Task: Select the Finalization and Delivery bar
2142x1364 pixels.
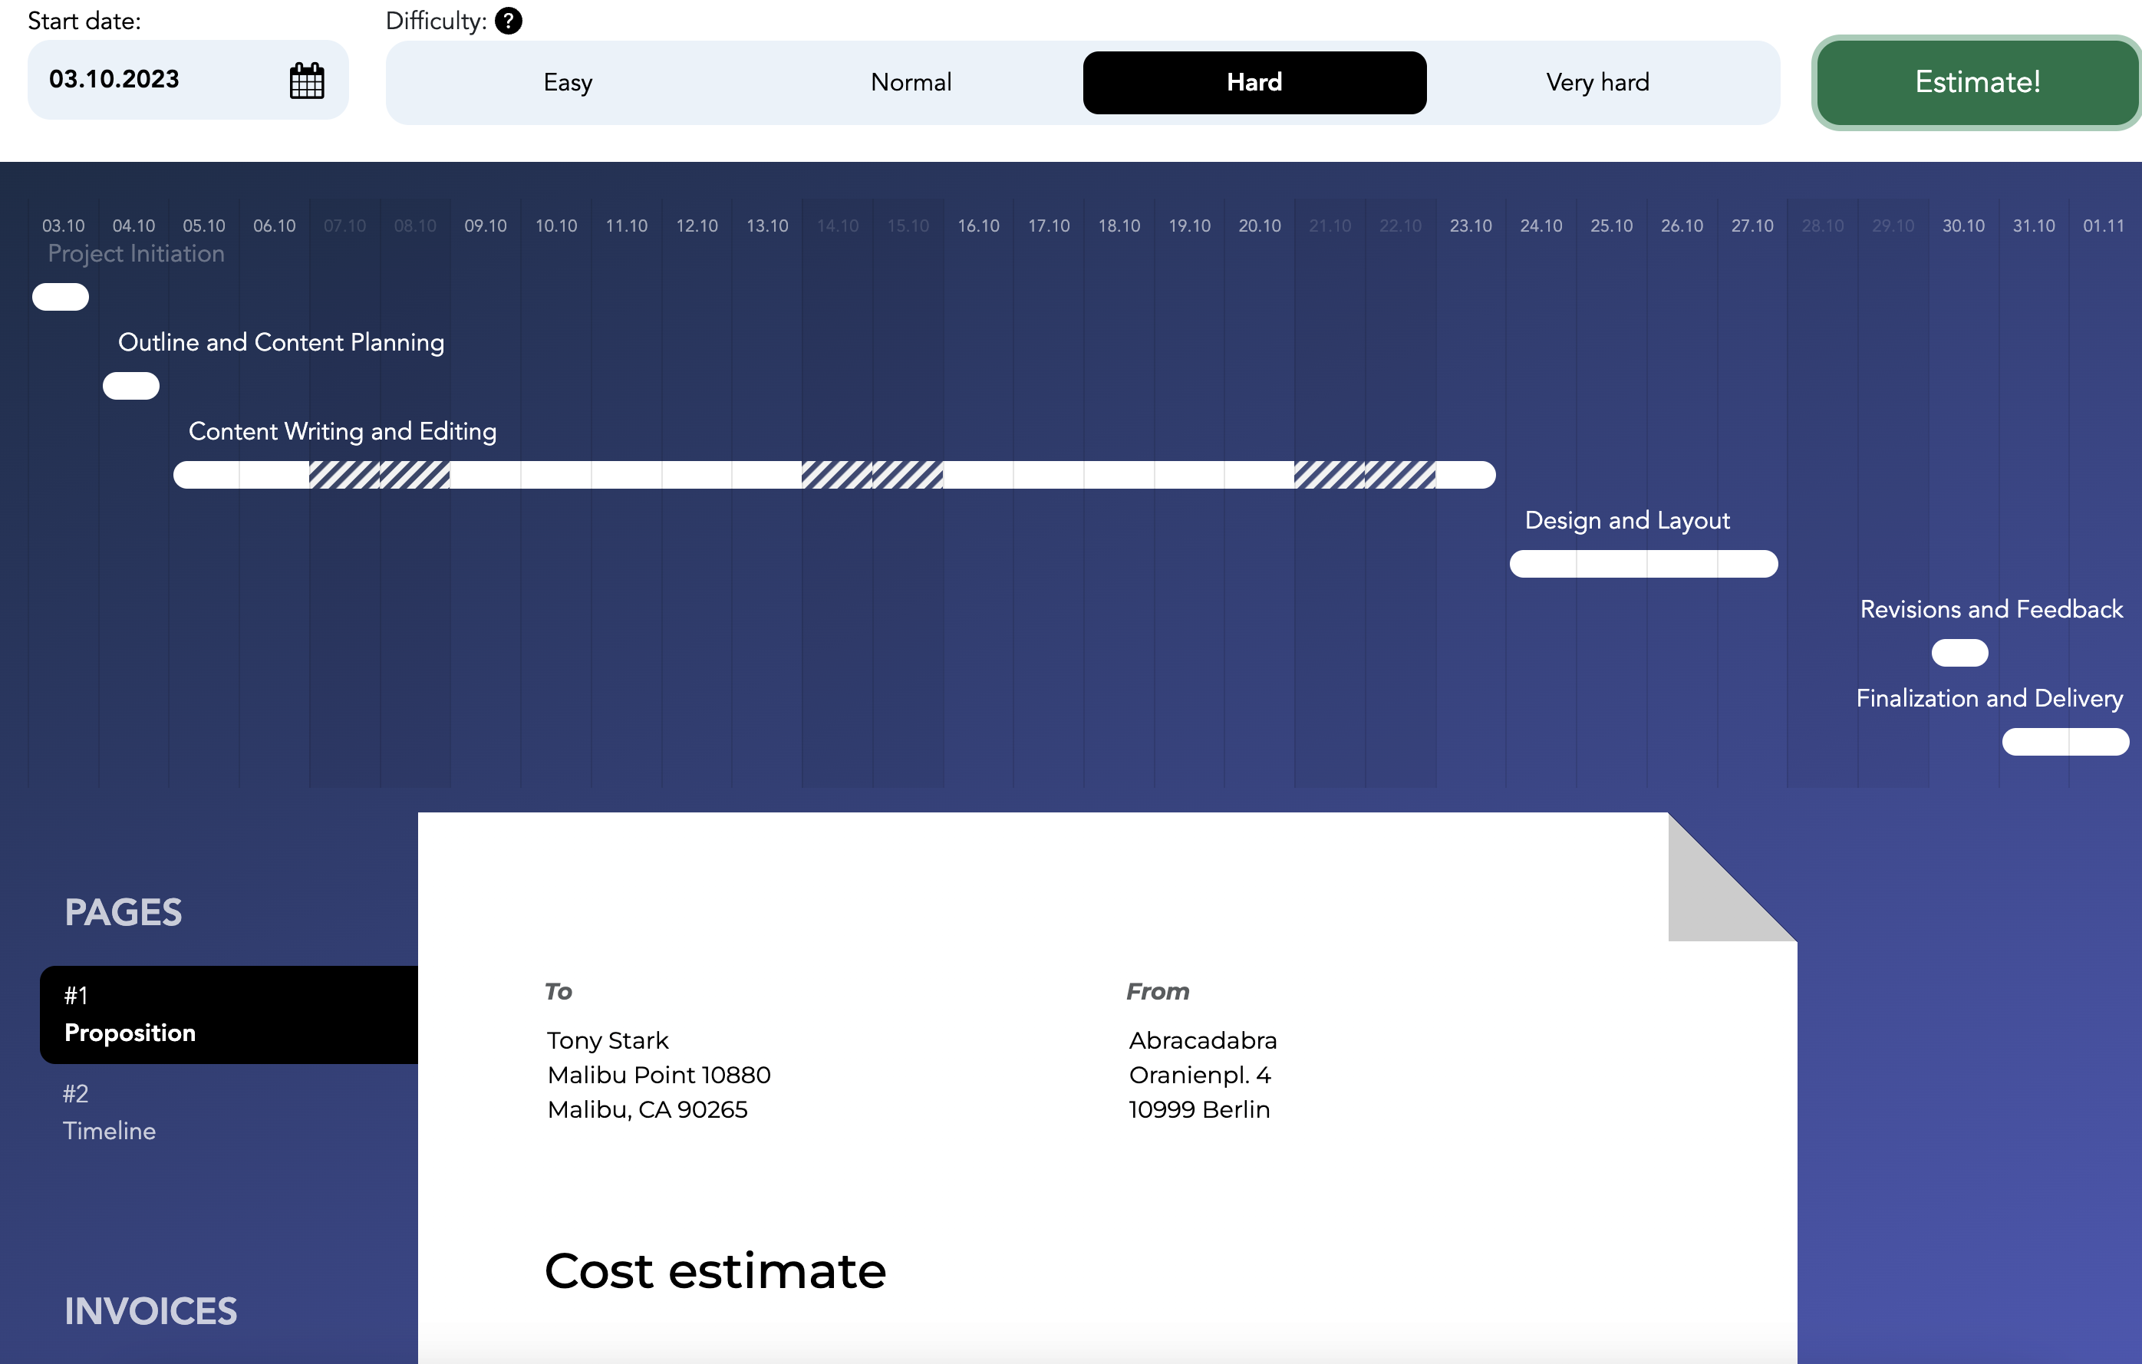Action: click(x=2064, y=742)
